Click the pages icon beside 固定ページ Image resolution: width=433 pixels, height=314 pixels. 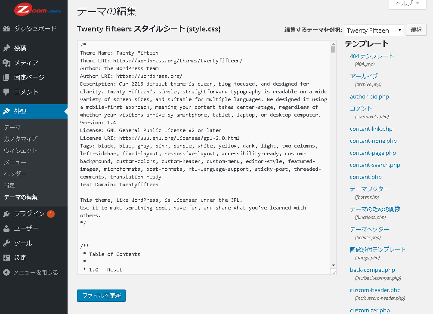pyautogui.click(x=6, y=77)
